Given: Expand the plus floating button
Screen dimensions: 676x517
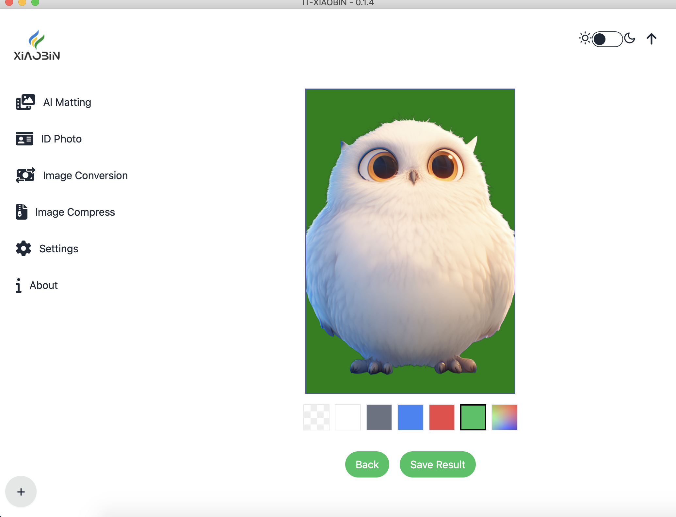Looking at the screenshot, I should tap(21, 492).
